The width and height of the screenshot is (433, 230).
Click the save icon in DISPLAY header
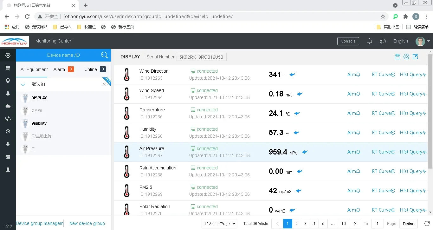point(397,57)
